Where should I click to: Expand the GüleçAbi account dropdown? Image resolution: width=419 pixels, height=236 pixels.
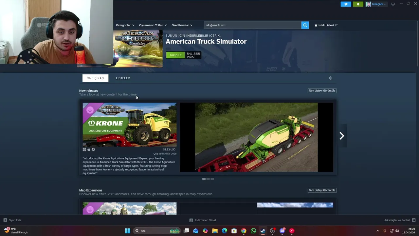coord(379,4)
